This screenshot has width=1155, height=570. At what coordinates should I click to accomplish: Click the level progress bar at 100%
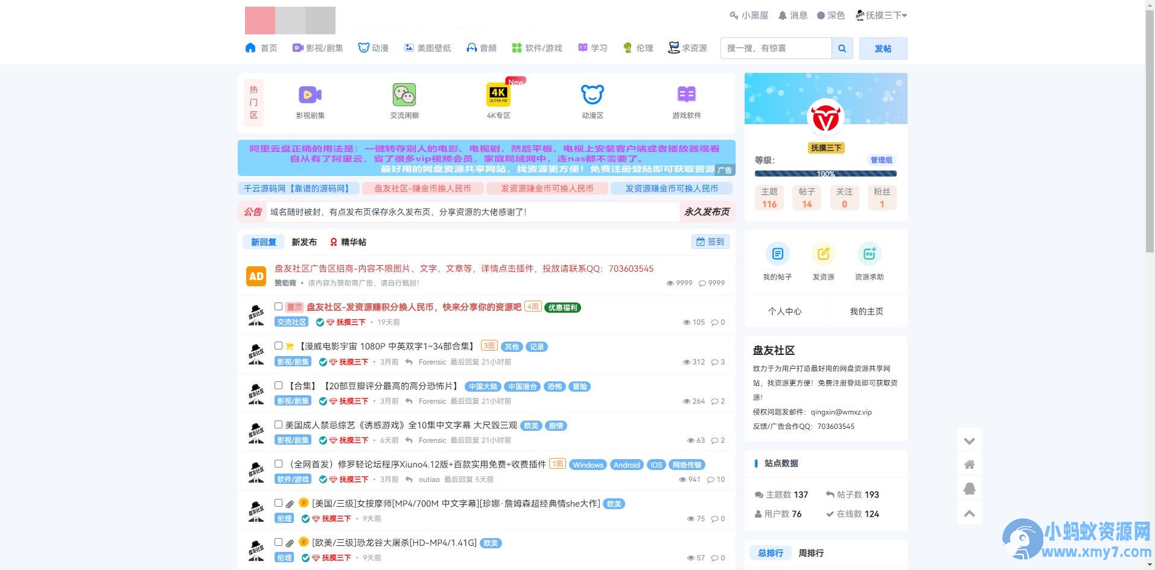[x=826, y=174]
